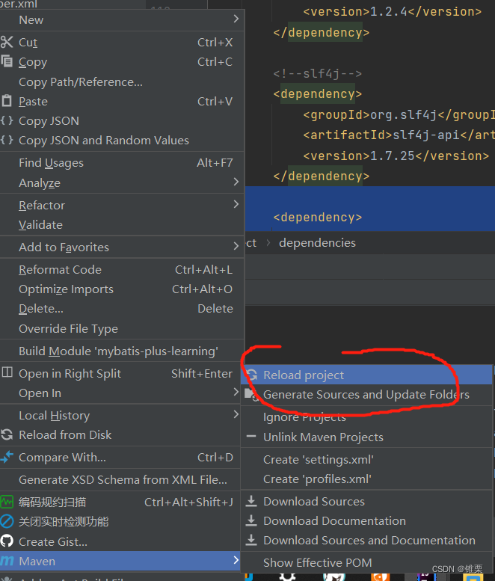This screenshot has height=581, width=495.
Task: Expand the Analyze submenu arrow
Action: tap(236, 182)
